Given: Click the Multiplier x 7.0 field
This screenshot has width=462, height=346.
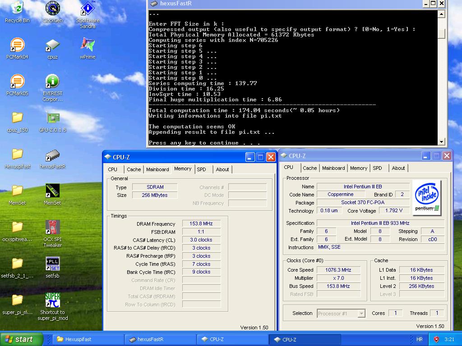Looking at the screenshot, I should pos(338,278).
